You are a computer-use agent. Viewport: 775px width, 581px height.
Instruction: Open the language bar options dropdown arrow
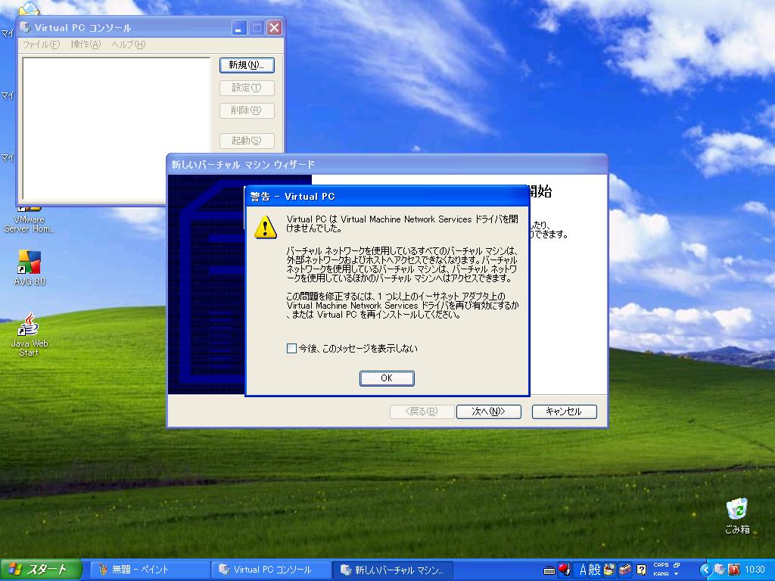pos(677,574)
